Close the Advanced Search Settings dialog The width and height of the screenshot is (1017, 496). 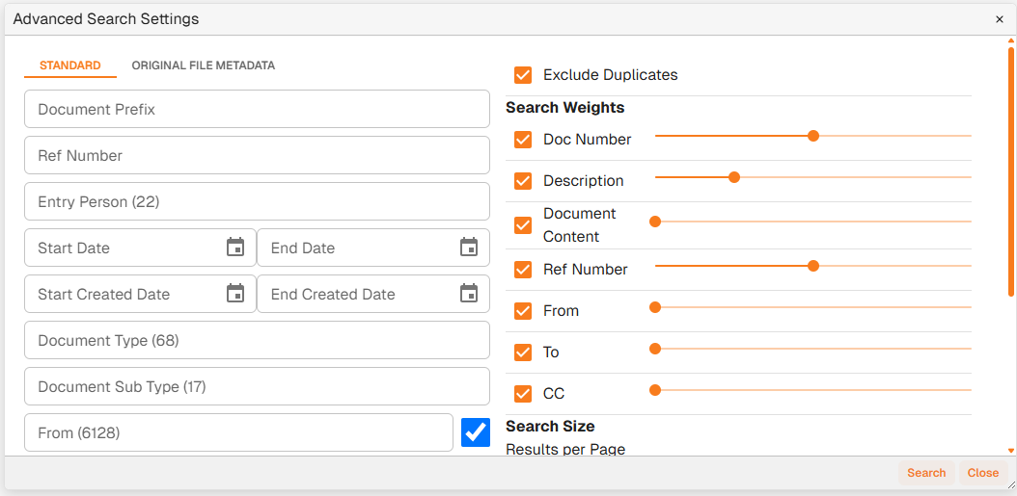coord(1000,19)
